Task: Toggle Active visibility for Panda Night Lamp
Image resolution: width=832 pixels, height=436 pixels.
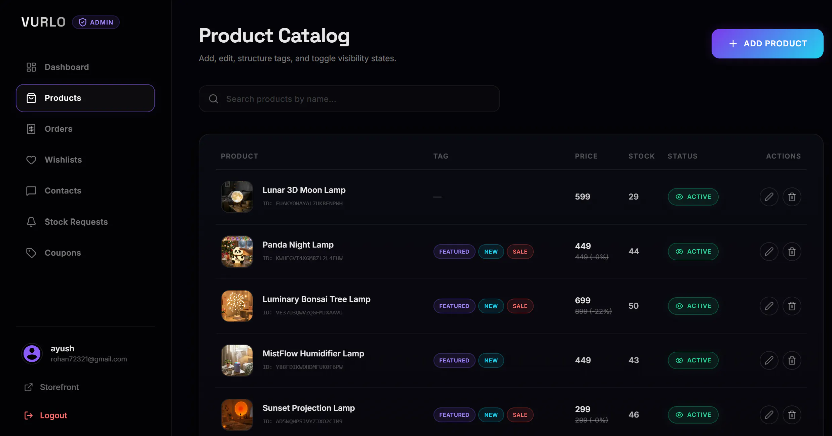Action: tap(693, 252)
